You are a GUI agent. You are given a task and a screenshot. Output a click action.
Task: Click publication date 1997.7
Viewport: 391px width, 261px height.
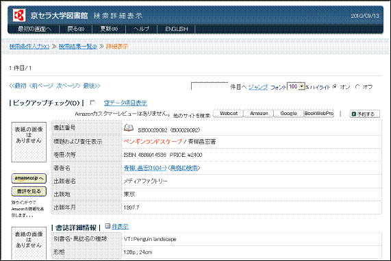[x=131, y=208]
